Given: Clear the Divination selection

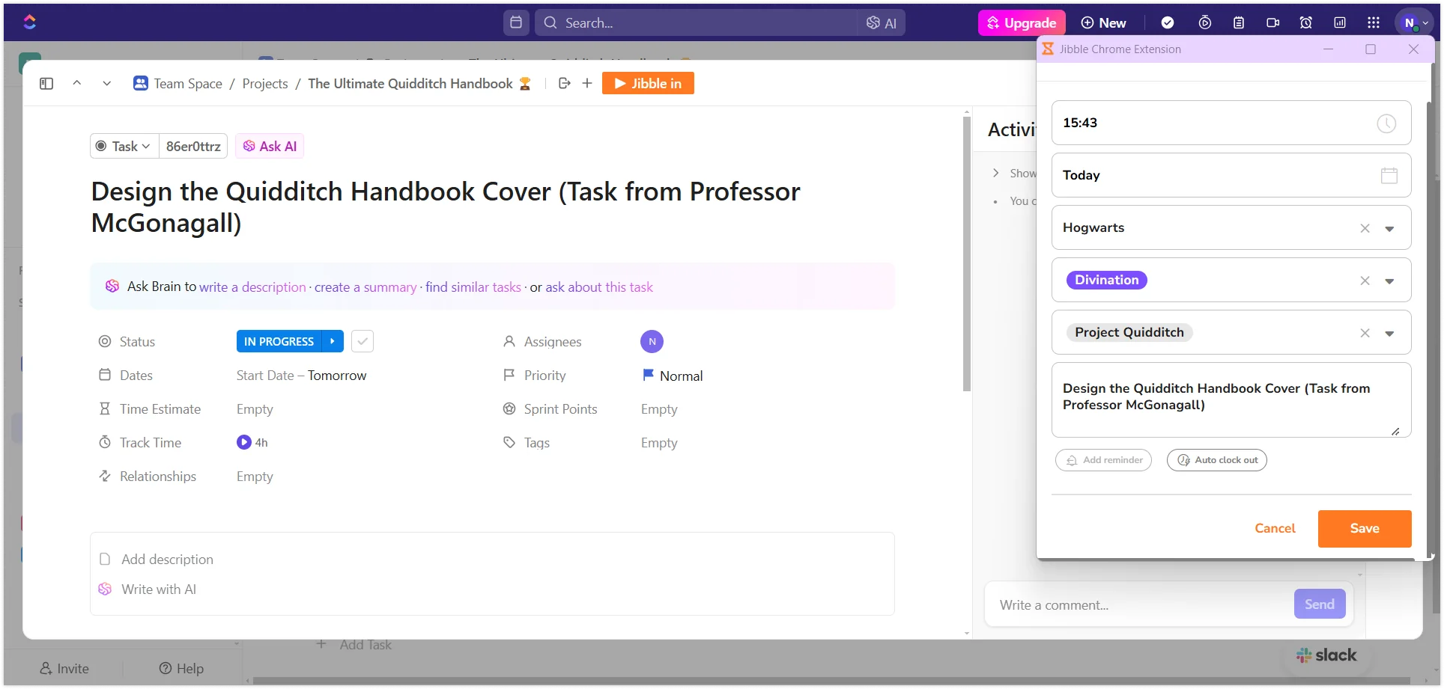Looking at the screenshot, I should tap(1365, 281).
